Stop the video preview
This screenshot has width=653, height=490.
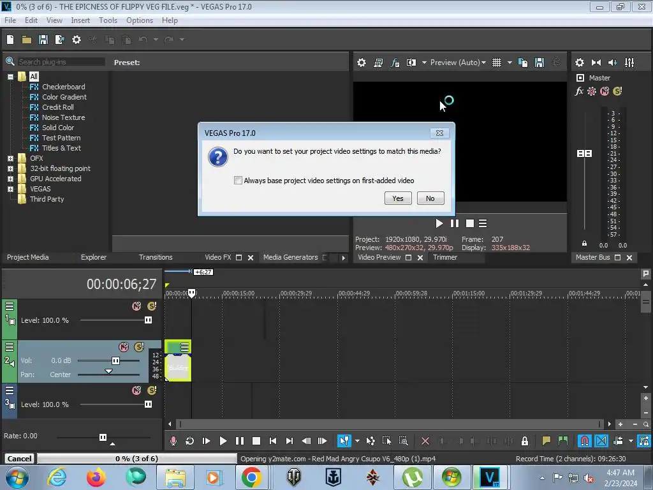(470, 223)
